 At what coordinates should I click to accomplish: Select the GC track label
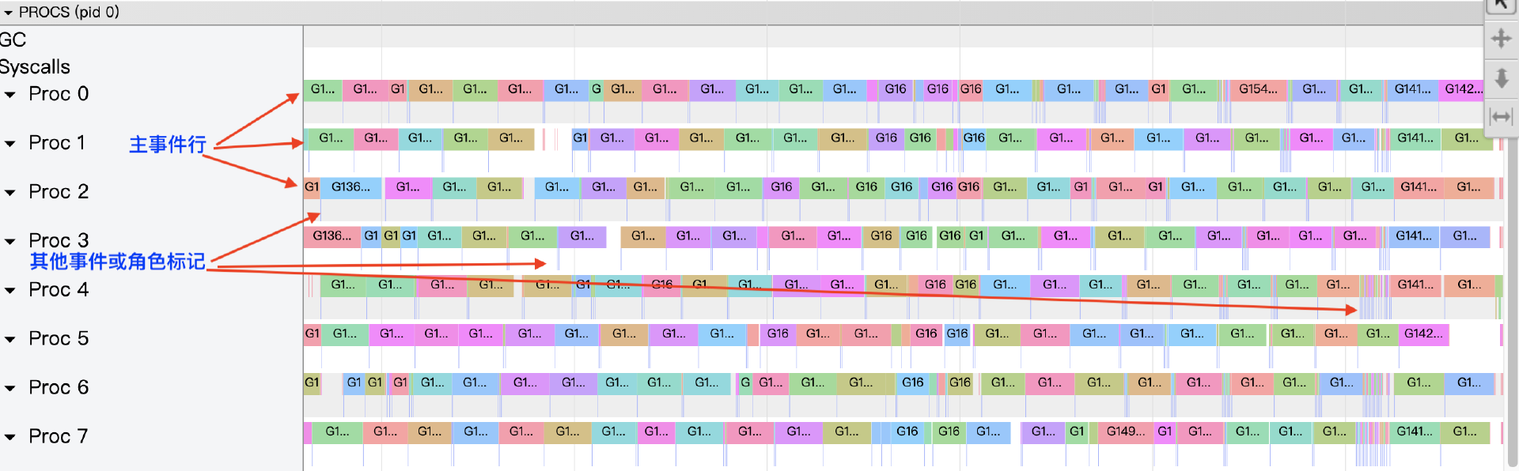click(x=13, y=40)
